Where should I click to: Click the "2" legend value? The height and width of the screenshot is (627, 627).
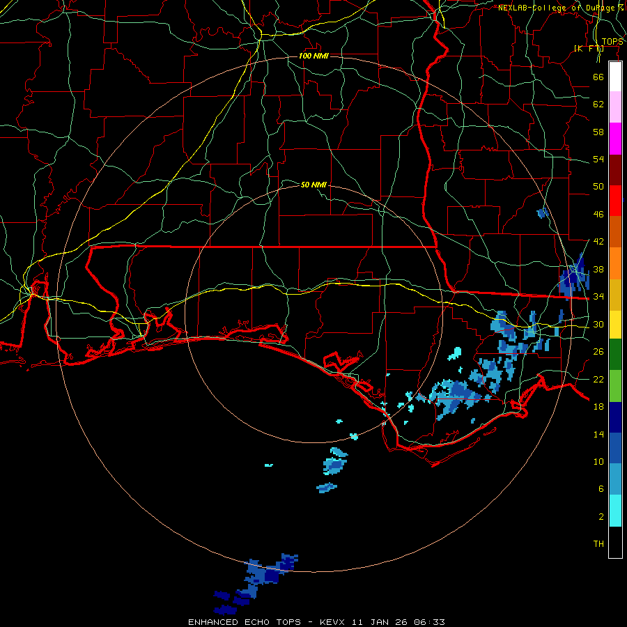[x=601, y=517]
